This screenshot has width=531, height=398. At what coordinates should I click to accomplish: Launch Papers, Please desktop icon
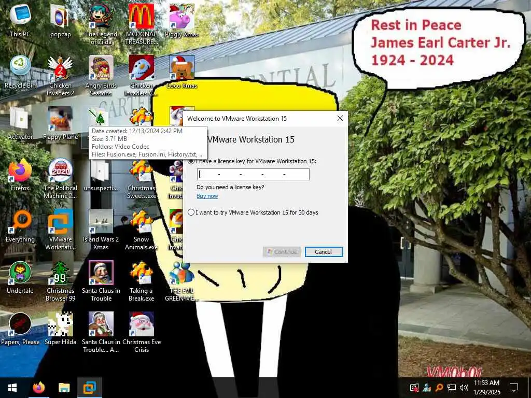point(20,329)
